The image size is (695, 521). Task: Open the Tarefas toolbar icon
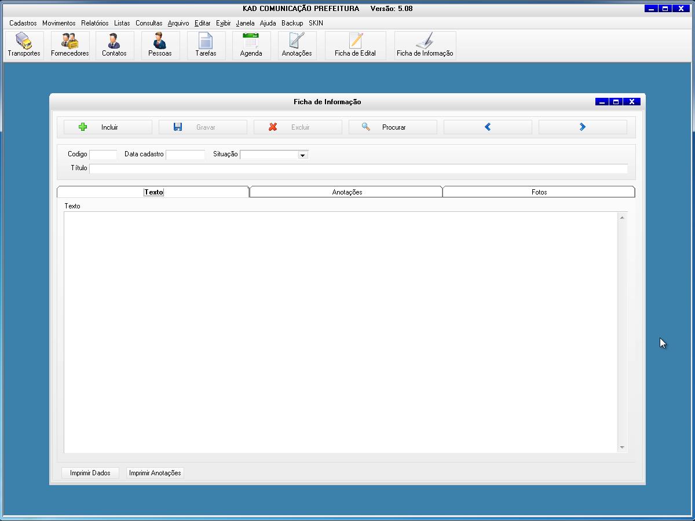(x=206, y=45)
